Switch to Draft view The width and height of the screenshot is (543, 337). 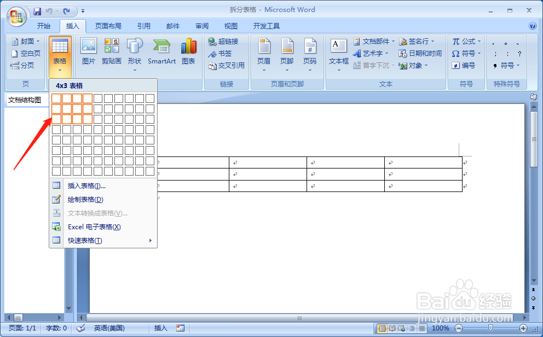[x=422, y=328]
